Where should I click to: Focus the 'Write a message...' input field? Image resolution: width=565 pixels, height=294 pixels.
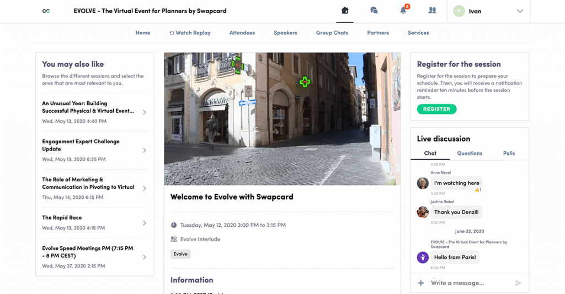[470, 283]
